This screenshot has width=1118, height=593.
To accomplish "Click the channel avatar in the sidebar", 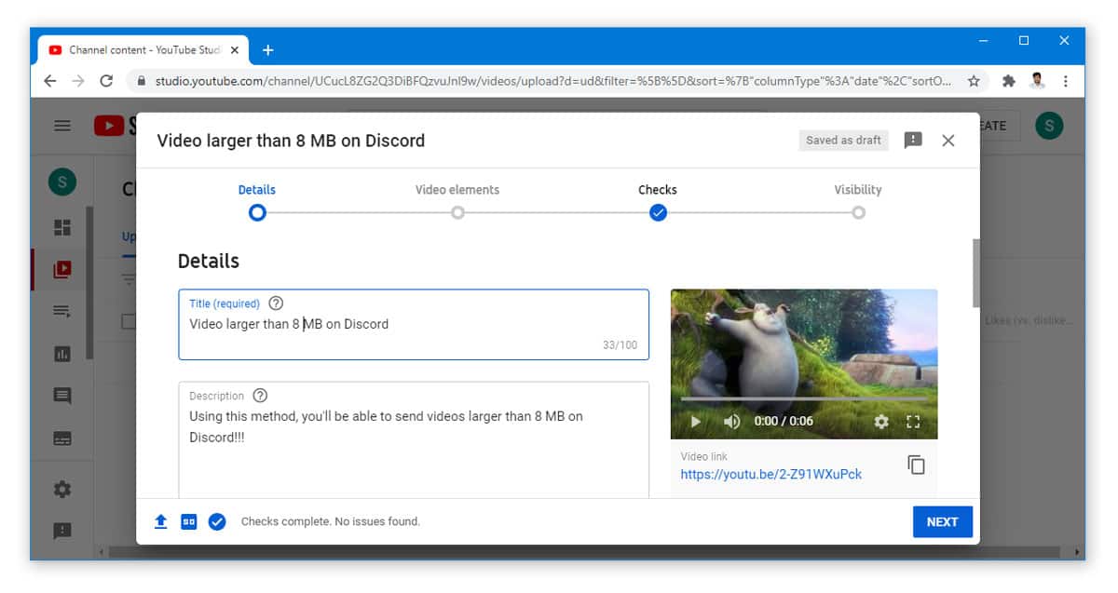I will pos(62,182).
